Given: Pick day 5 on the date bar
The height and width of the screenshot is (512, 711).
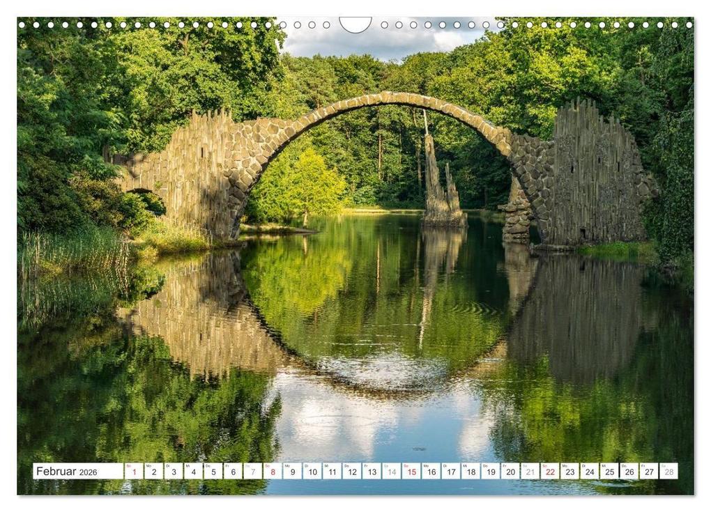Looking at the screenshot, I should point(213,471).
